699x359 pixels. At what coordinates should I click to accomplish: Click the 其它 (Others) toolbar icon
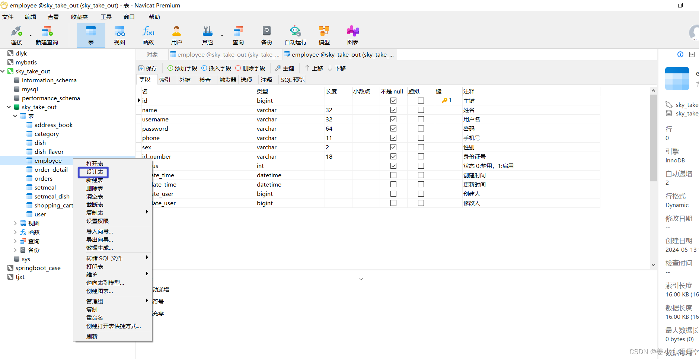click(207, 35)
